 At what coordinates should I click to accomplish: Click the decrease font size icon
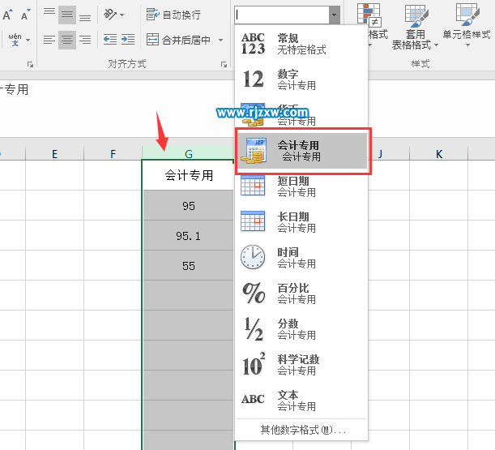pyautogui.click(x=25, y=15)
